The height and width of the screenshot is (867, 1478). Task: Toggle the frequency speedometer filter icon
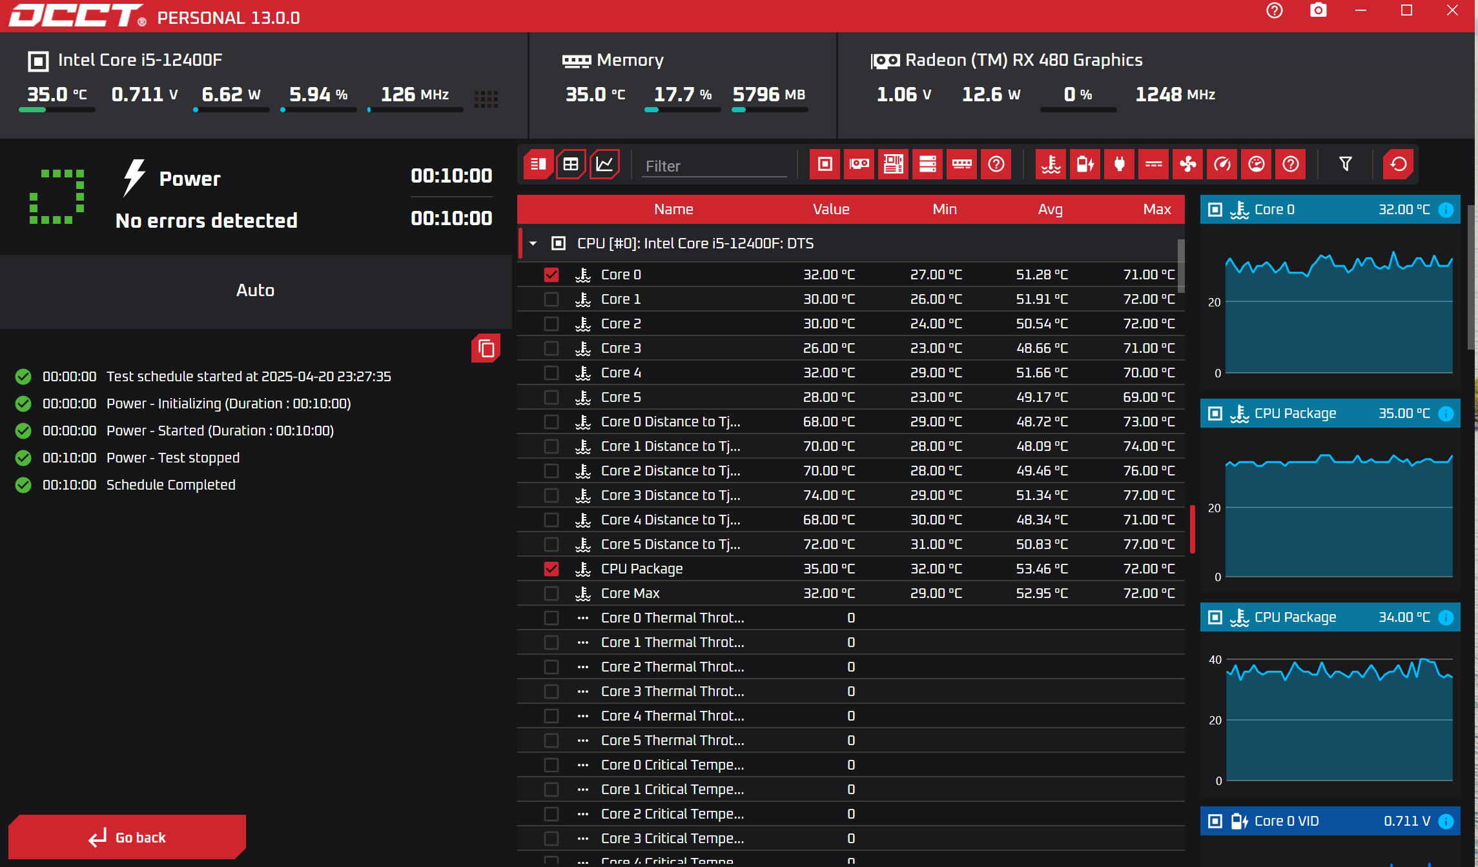pyautogui.click(x=1222, y=164)
